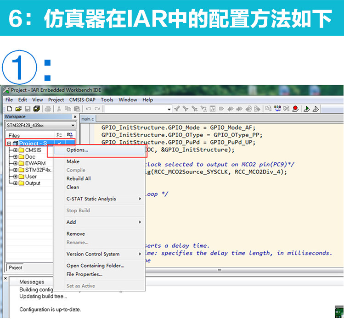Click the Undo arrow icon
The width and height of the screenshot is (344, 321).
tap(89, 109)
